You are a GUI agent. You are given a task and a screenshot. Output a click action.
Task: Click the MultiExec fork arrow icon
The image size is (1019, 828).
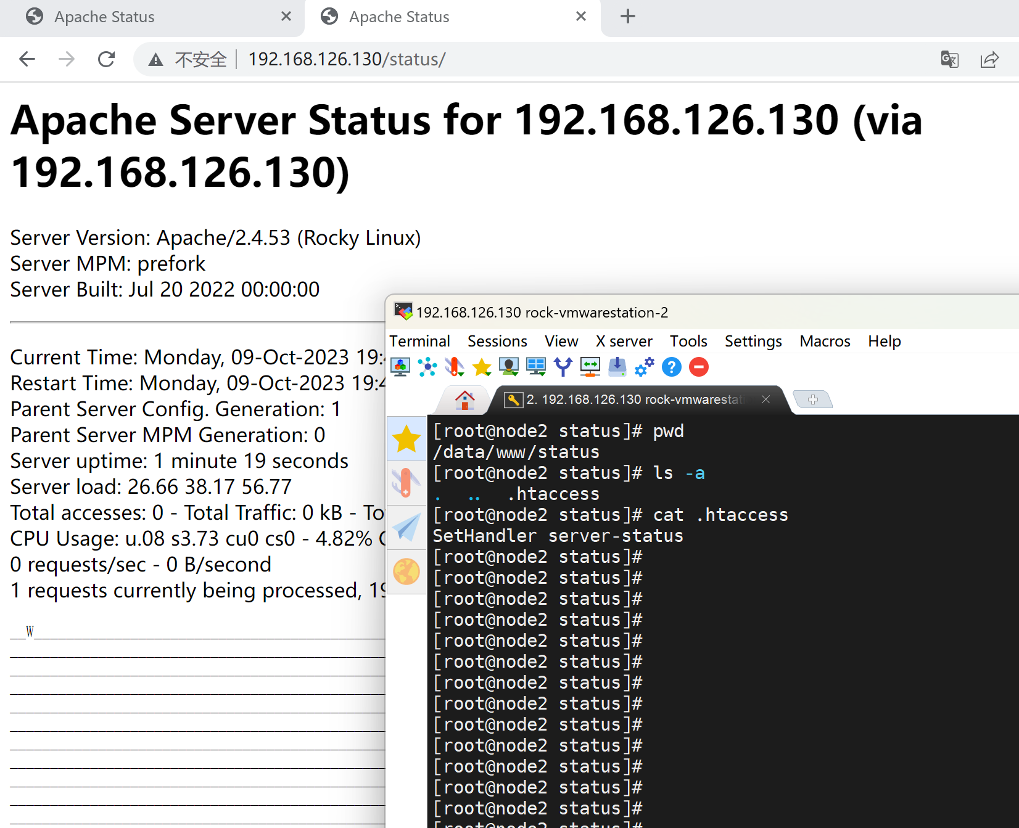click(x=563, y=367)
